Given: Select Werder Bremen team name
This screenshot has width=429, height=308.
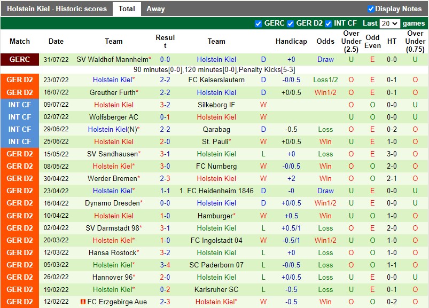Looking at the screenshot, I should click(x=112, y=178).
